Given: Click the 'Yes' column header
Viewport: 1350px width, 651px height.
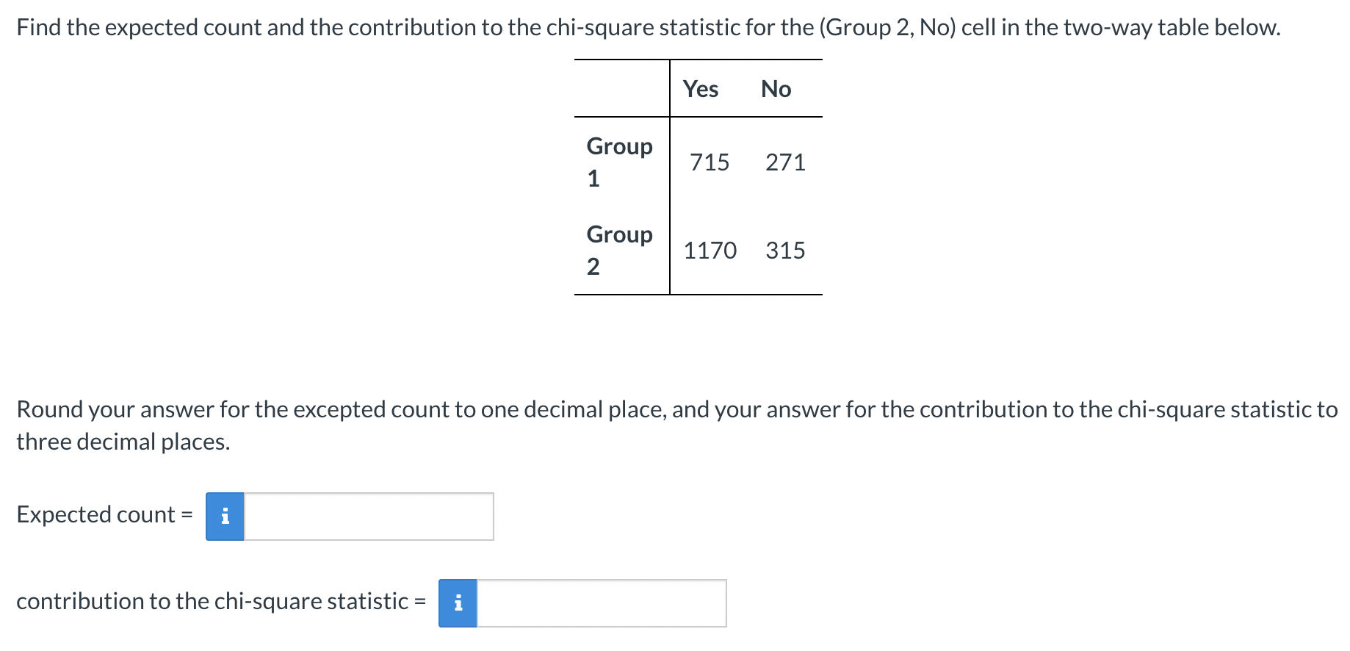Looking at the screenshot, I should coord(701,89).
